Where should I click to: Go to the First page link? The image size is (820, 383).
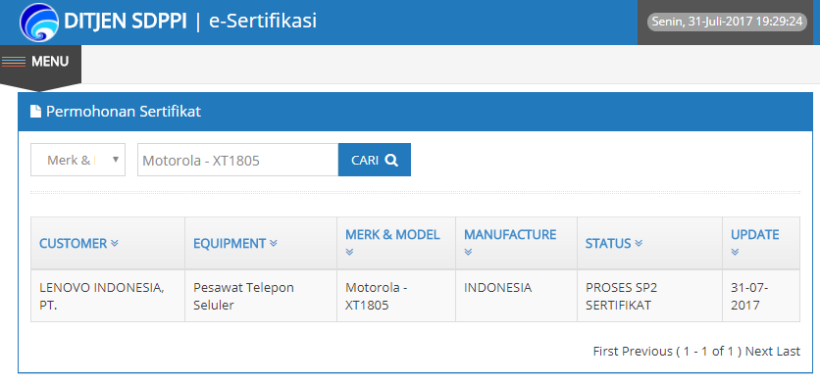pos(605,351)
